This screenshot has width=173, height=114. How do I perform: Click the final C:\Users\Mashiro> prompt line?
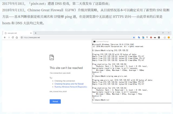point(101,100)
